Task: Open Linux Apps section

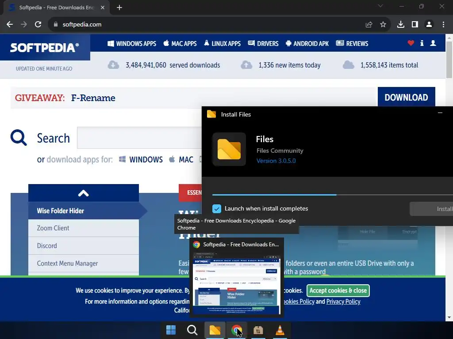Action: pyautogui.click(x=222, y=44)
